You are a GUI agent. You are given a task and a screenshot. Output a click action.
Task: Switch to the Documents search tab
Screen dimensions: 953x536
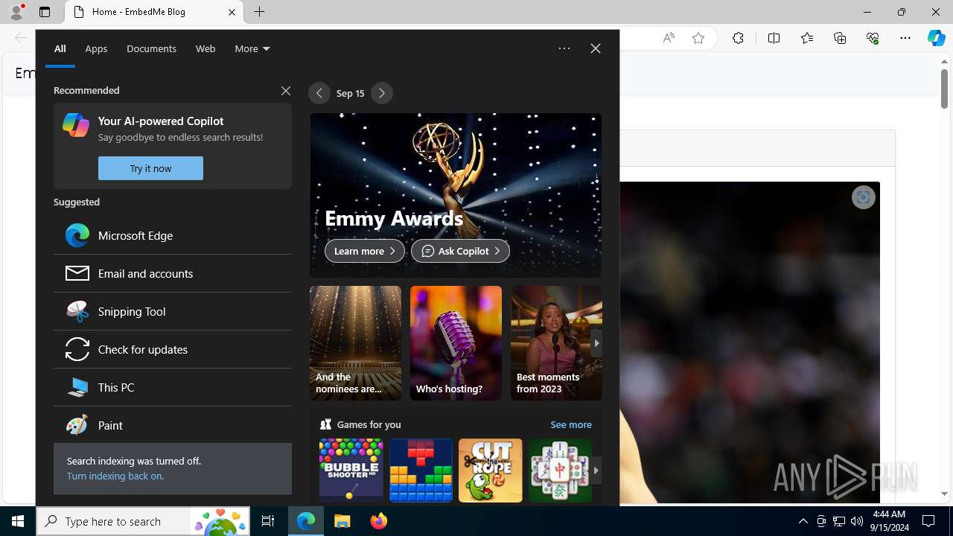pyautogui.click(x=151, y=48)
